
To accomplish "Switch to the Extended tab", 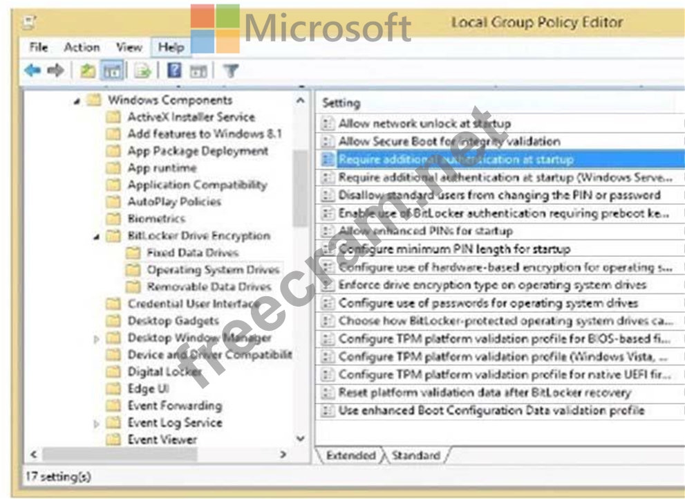I will point(351,455).
